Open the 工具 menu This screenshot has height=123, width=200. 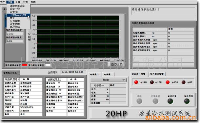(x=18, y=2)
